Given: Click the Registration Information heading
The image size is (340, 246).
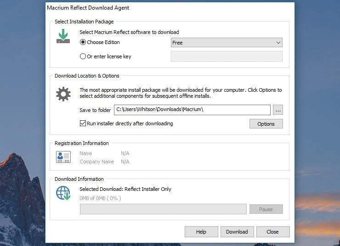Looking at the screenshot, I should click(x=81, y=143).
